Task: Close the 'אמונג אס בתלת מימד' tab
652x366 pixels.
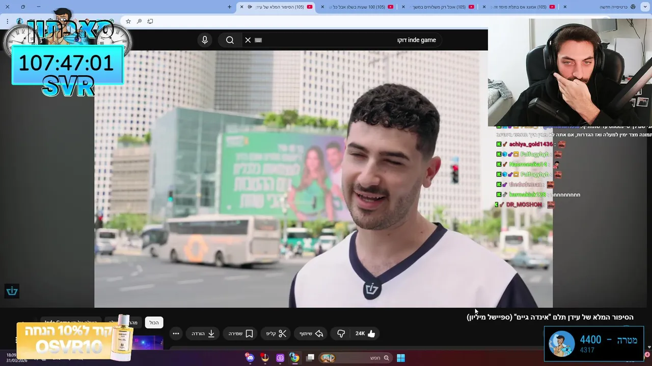Action: click(x=484, y=7)
